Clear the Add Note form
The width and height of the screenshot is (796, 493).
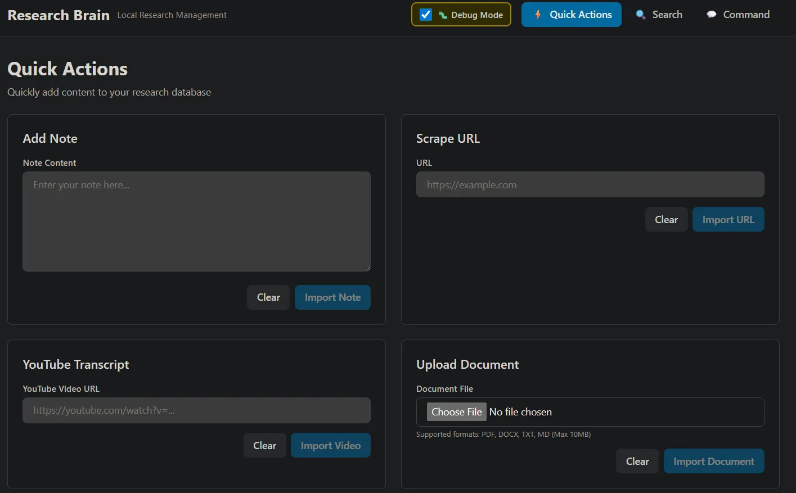[x=268, y=297]
